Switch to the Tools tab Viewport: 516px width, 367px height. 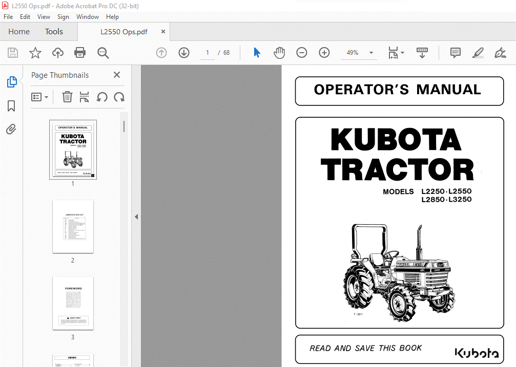(x=54, y=32)
